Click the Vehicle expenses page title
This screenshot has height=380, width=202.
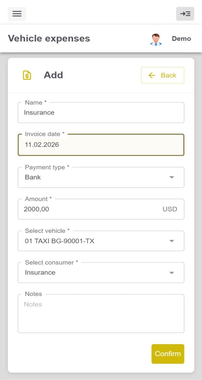tap(49, 38)
